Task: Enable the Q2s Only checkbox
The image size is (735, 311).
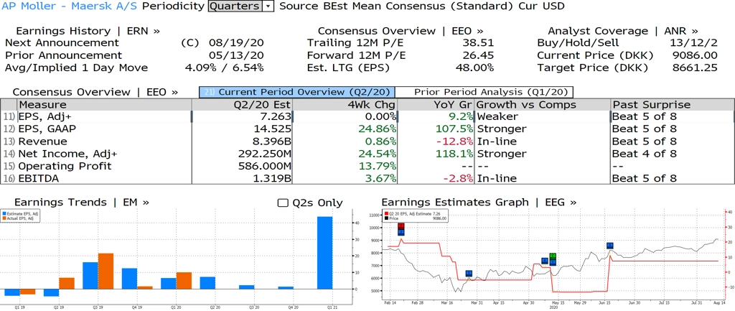Action: 282,203
